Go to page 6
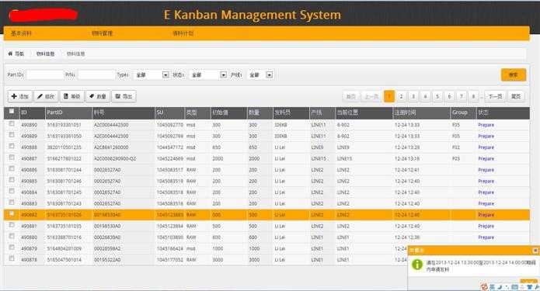 tap(449, 96)
